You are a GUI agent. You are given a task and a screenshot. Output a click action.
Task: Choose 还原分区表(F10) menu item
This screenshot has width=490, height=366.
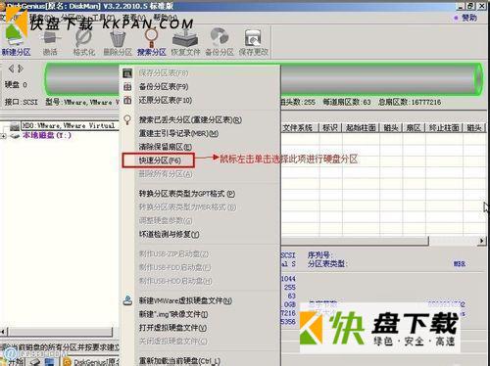(165, 101)
